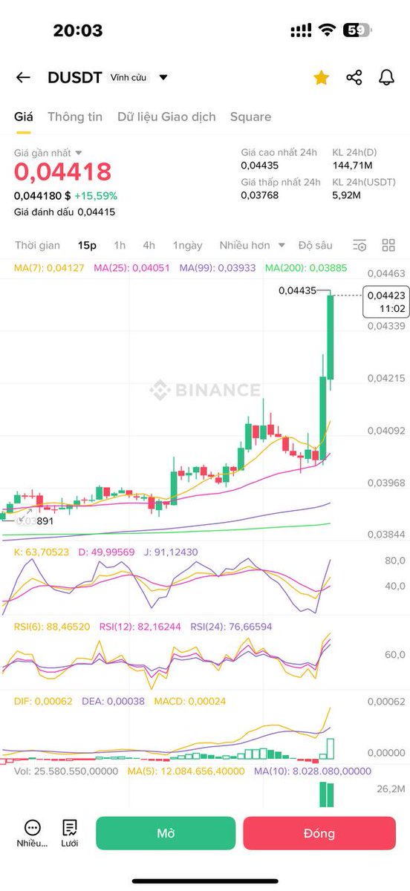
Task: Tap the Vol: 25.580.550 label
Action: click(x=66, y=771)
